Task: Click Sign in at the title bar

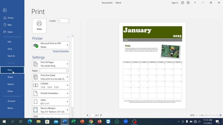Action: click(175, 3)
